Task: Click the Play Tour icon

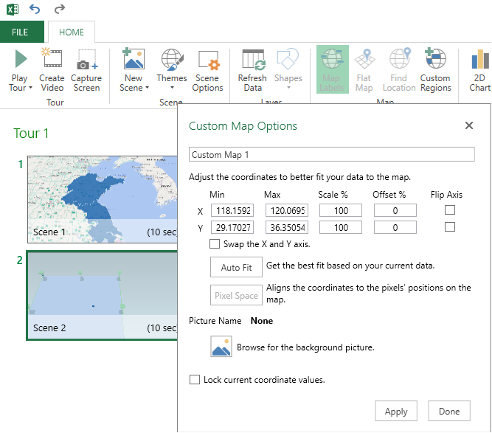Action: [x=21, y=59]
